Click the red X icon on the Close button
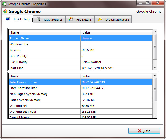This screenshot has width=166, height=139. tap(139, 131)
